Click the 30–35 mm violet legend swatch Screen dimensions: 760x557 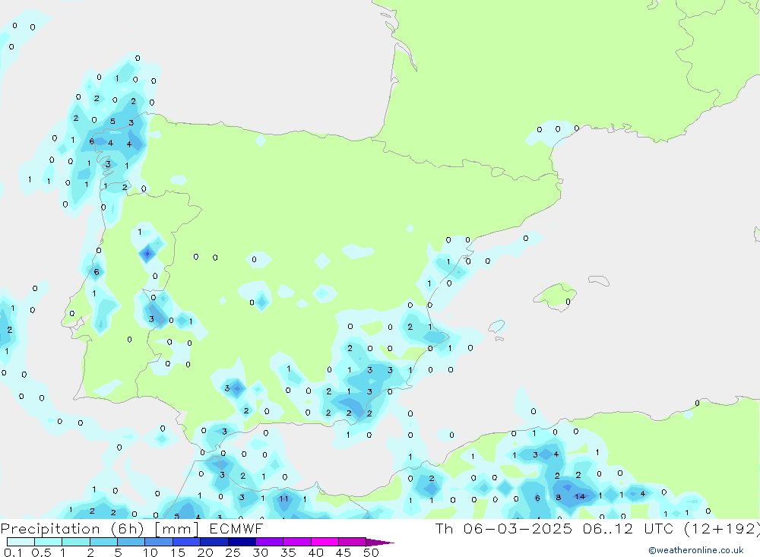270,542
